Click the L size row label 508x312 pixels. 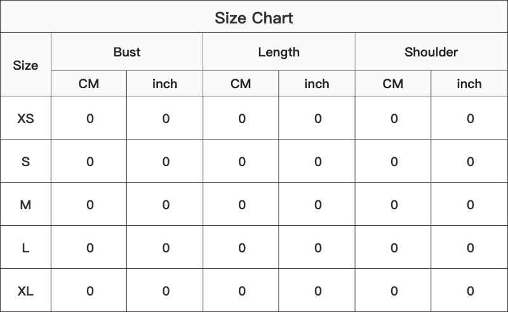(25, 248)
